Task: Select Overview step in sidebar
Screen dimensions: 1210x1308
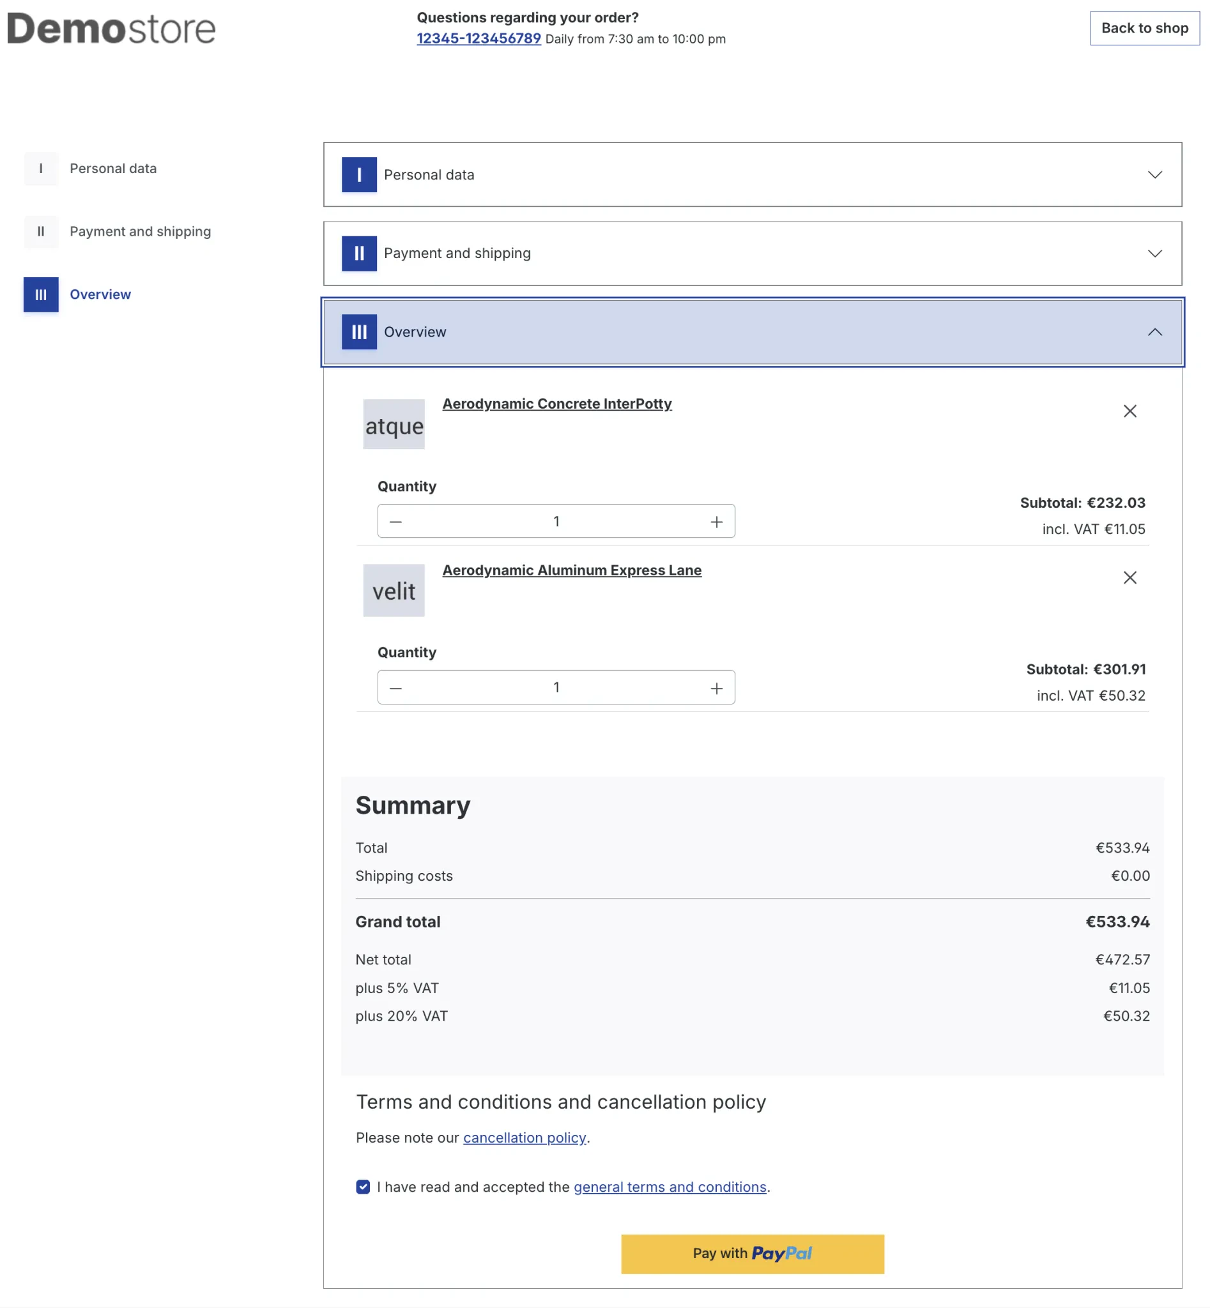Action: point(100,294)
